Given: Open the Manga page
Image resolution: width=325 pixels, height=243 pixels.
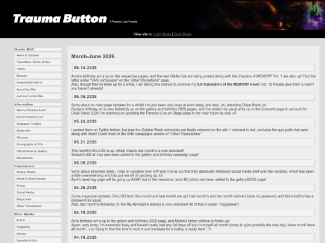Looking at the screenshot, I should click(x=38, y=234).
